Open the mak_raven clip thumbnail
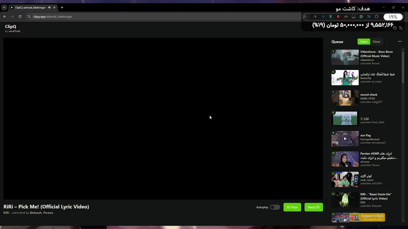Image resolution: width=408 pixels, height=229 pixels. (345, 179)
